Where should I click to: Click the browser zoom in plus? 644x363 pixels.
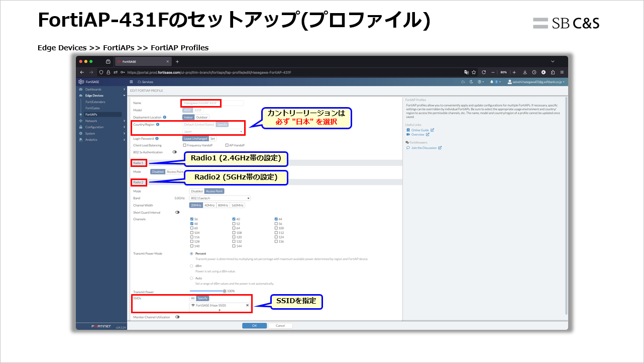[x=514, y=72]
